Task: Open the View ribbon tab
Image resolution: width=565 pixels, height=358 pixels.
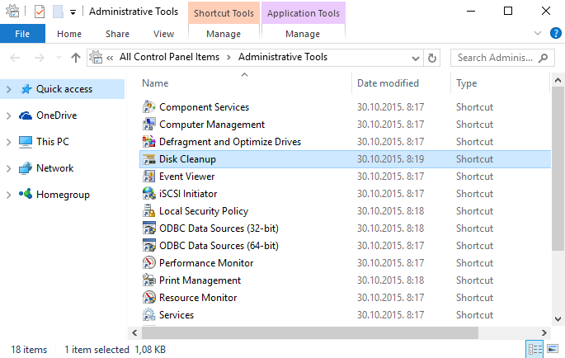Action: pyautogui.click(x=163, y=34)
